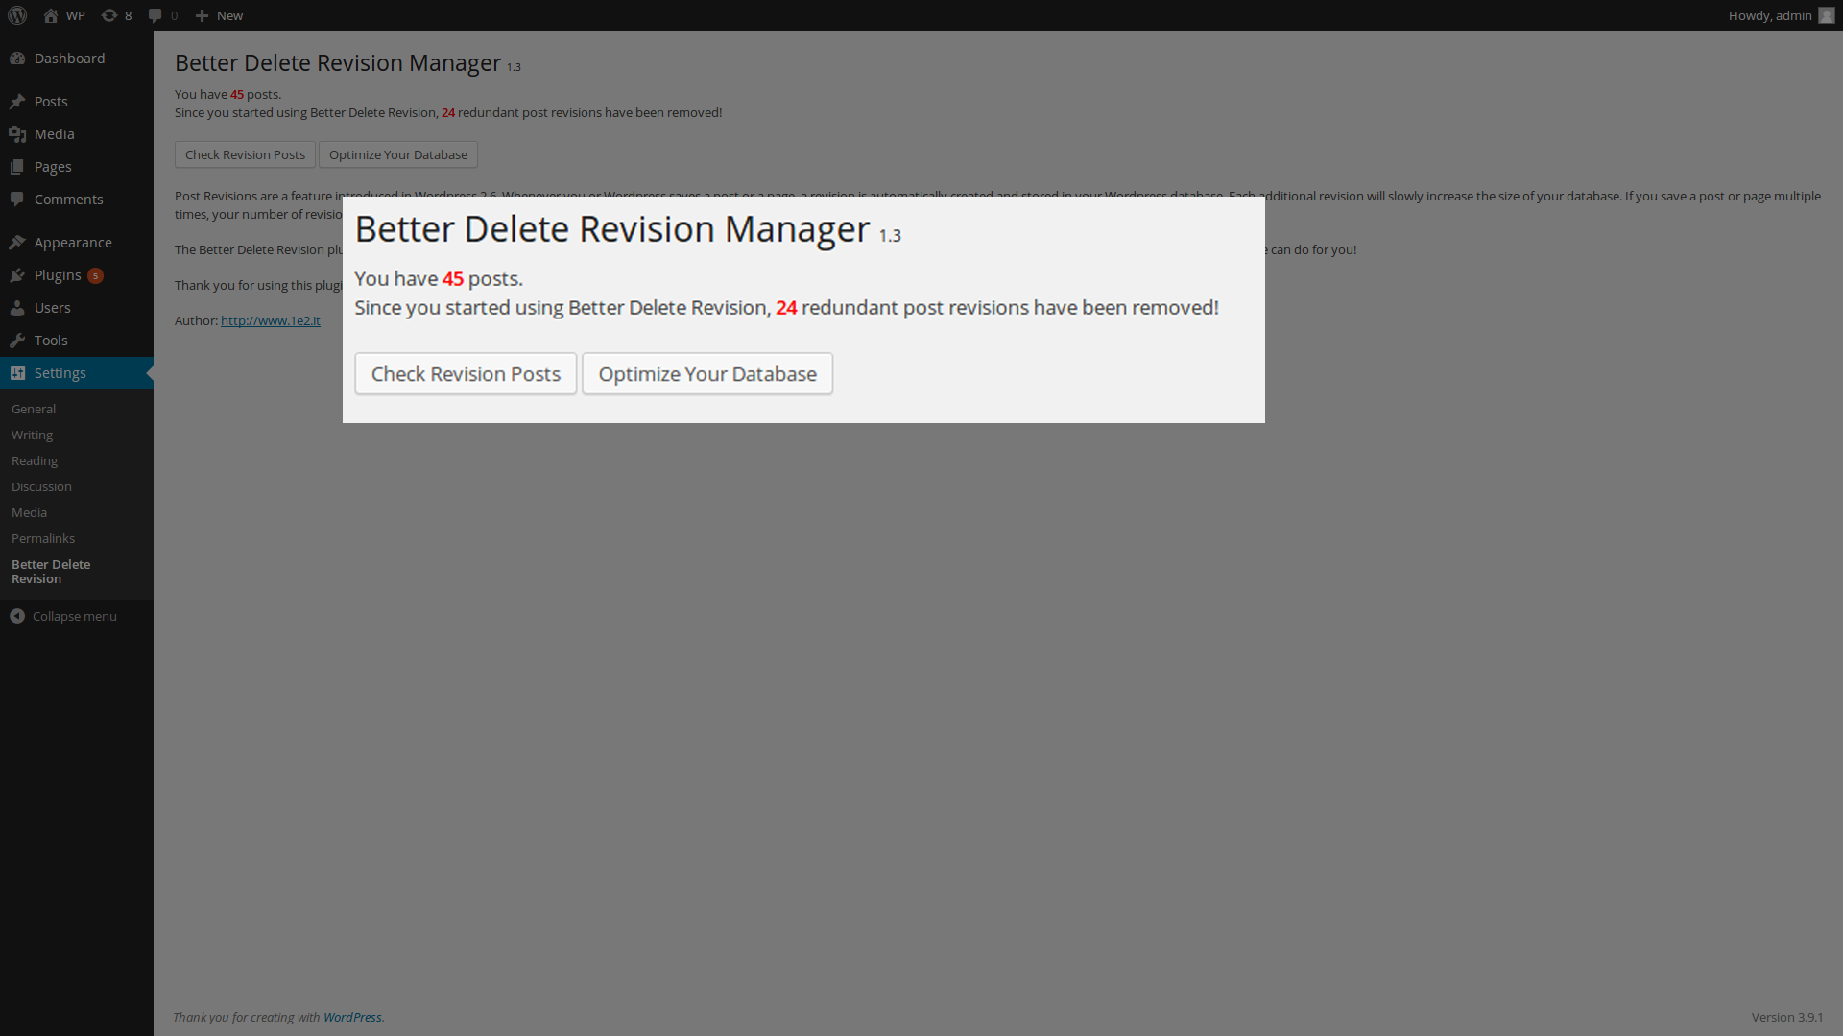Click the New label in admin bar
This screenshot has width=1843, height=1036.
pyautogui.click(x=229, y=15)
